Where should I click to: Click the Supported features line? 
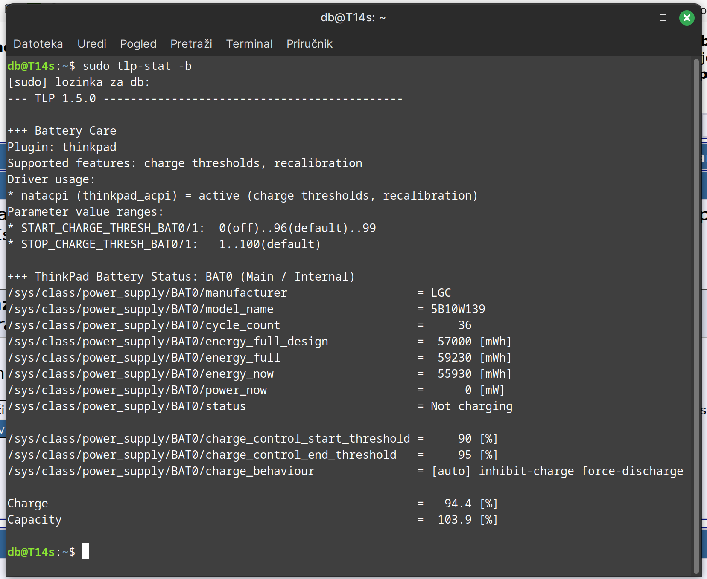pyautogui.click(x=185, y=163)
